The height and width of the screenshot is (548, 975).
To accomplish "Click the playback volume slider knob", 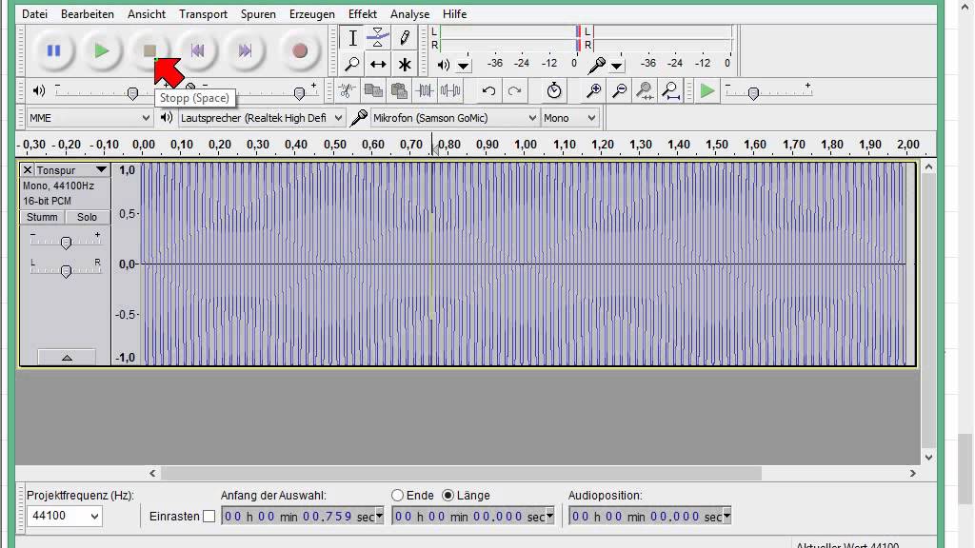I will [x=132, y=94].
